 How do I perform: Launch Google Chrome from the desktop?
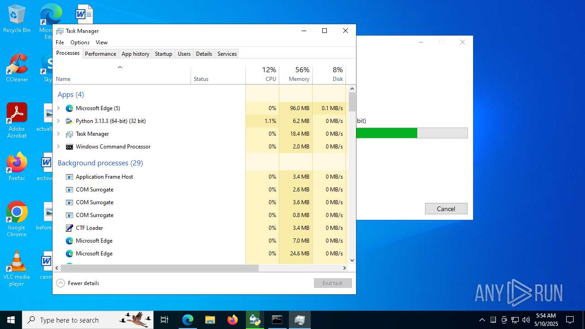pos(17,219)
